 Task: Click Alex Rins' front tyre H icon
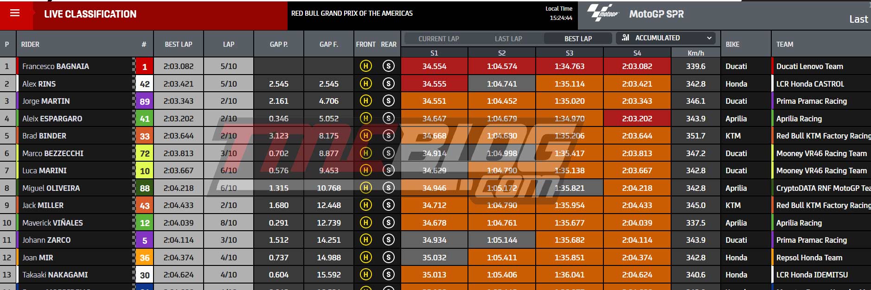(365, 84)
